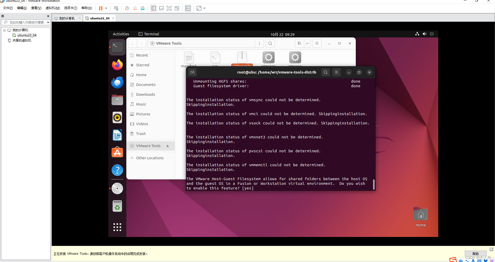
Task: Open the 编辑(E) menu
Action: [x=22, y=8]
